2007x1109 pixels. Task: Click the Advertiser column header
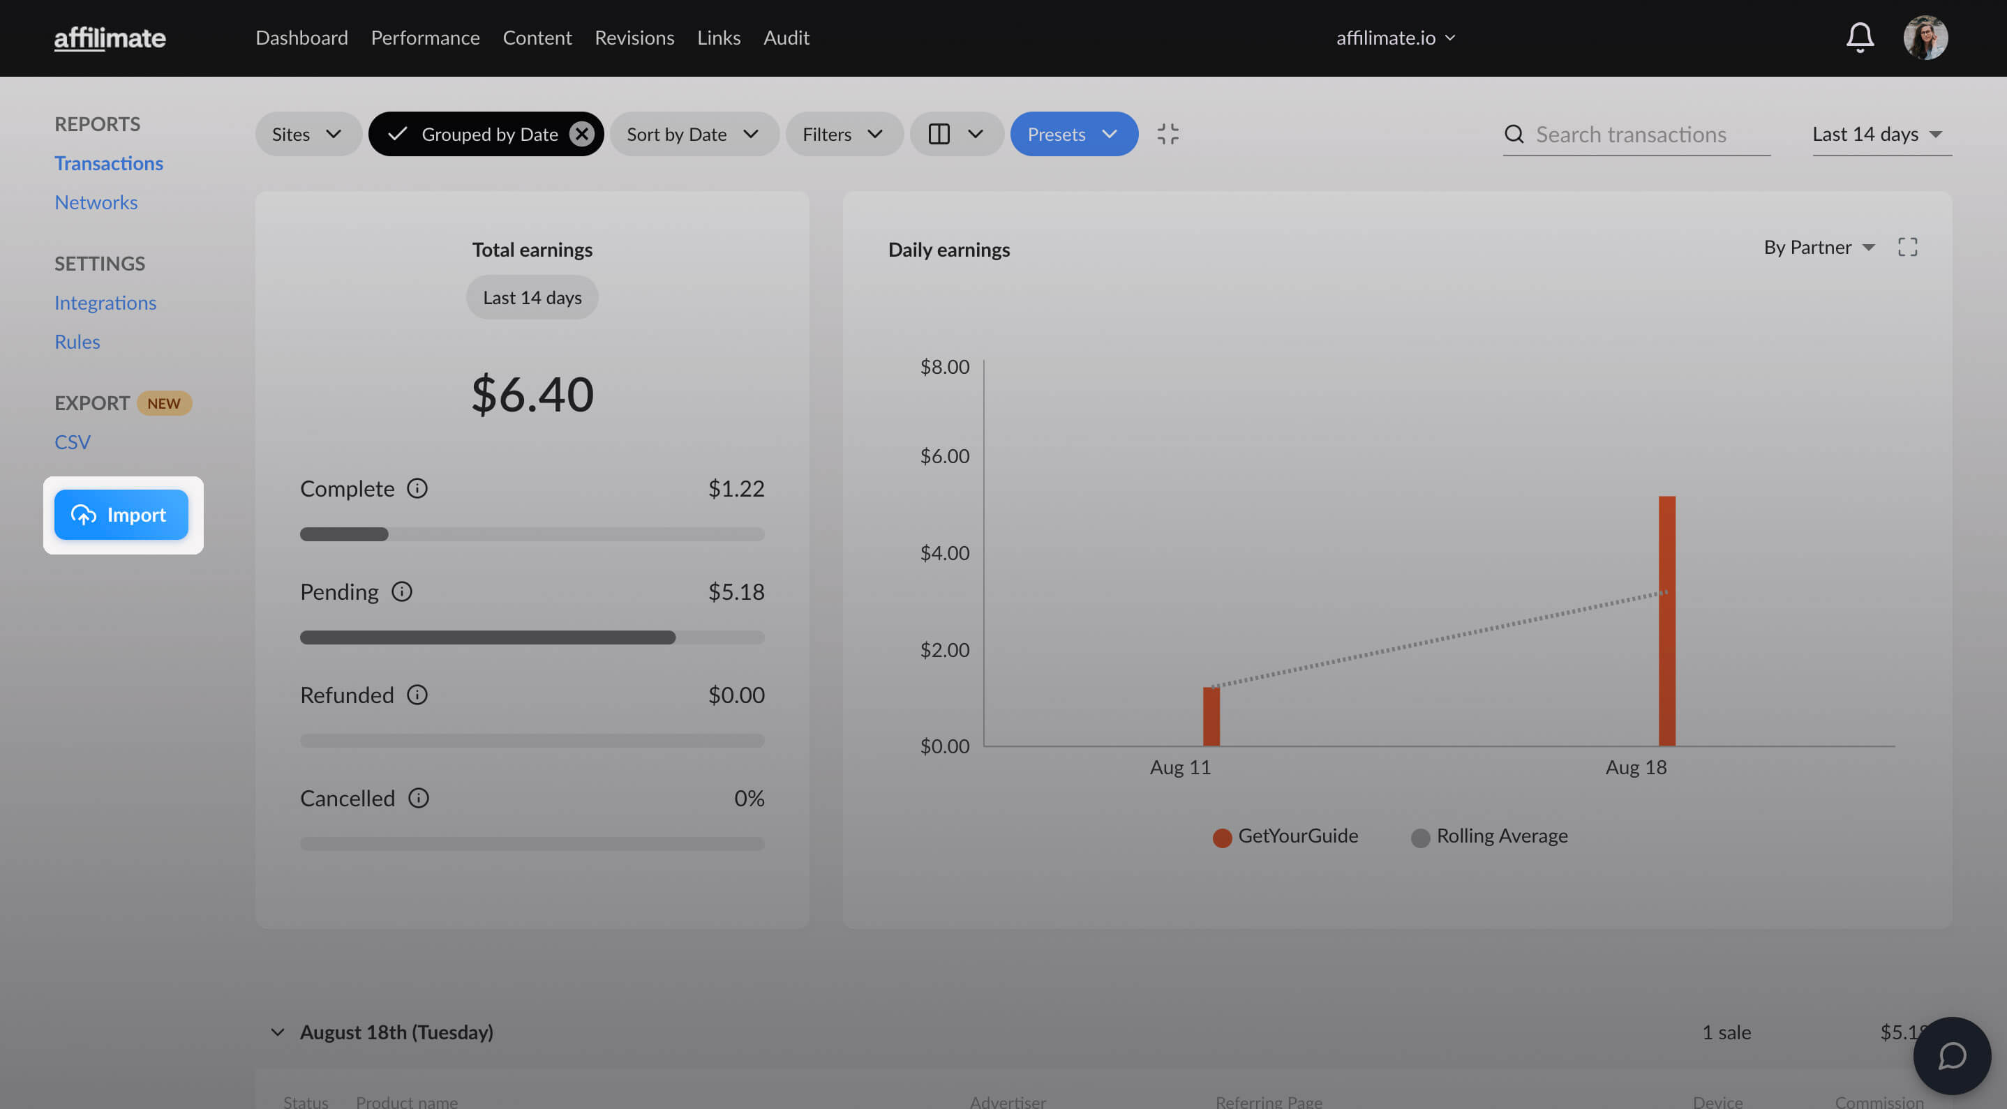(1008, 1101)
